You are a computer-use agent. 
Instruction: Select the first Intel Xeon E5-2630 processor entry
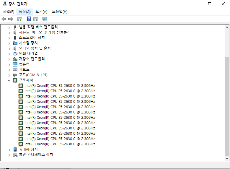pos(60,86)
